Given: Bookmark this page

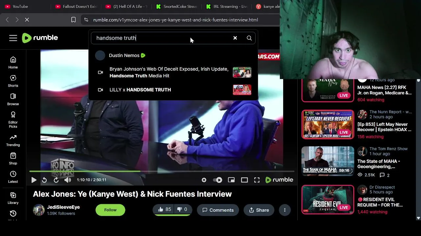Looking at the screenshot, I should click(x=74, y=20).
